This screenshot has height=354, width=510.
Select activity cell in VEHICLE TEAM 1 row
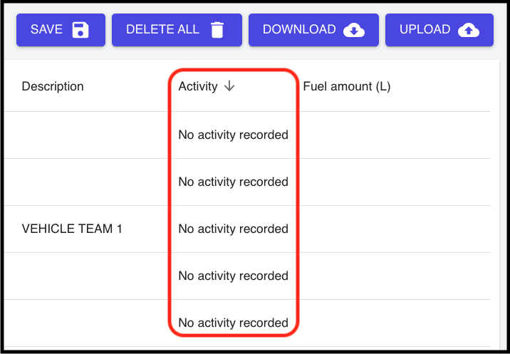click(233, 229)
